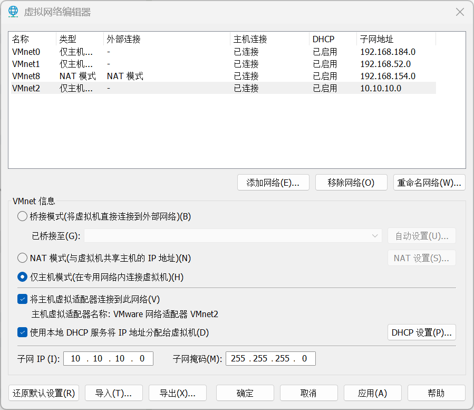Click subnet address 192.168.154.0
This screenshot has width=474, height=410.
[388, 76]
